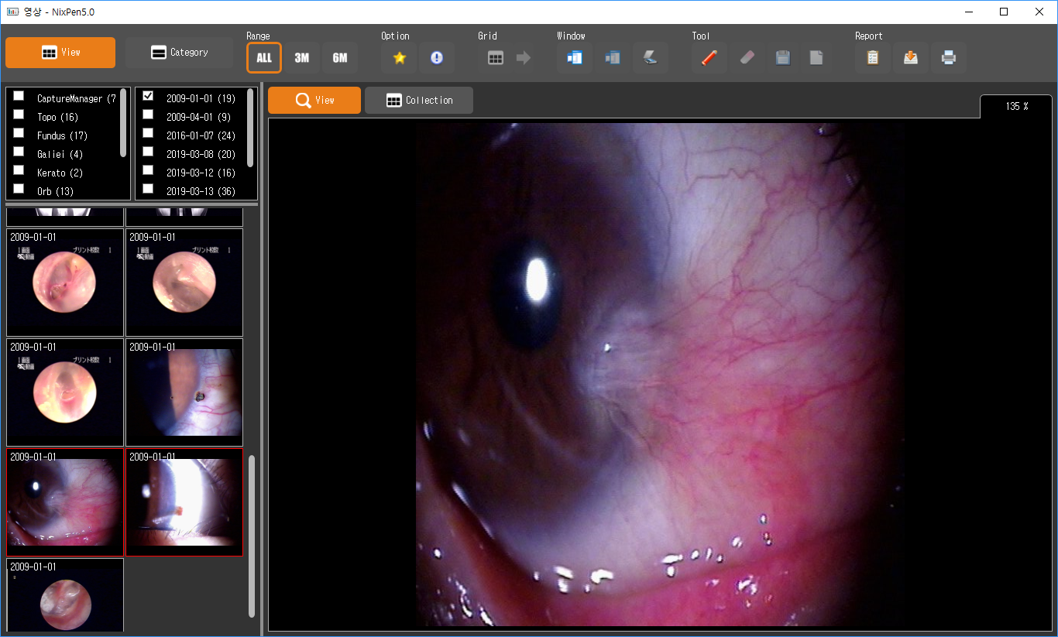This screenshot has height=637, width=1058.
Task: Select the eraser tool
Action: point(747,58)
